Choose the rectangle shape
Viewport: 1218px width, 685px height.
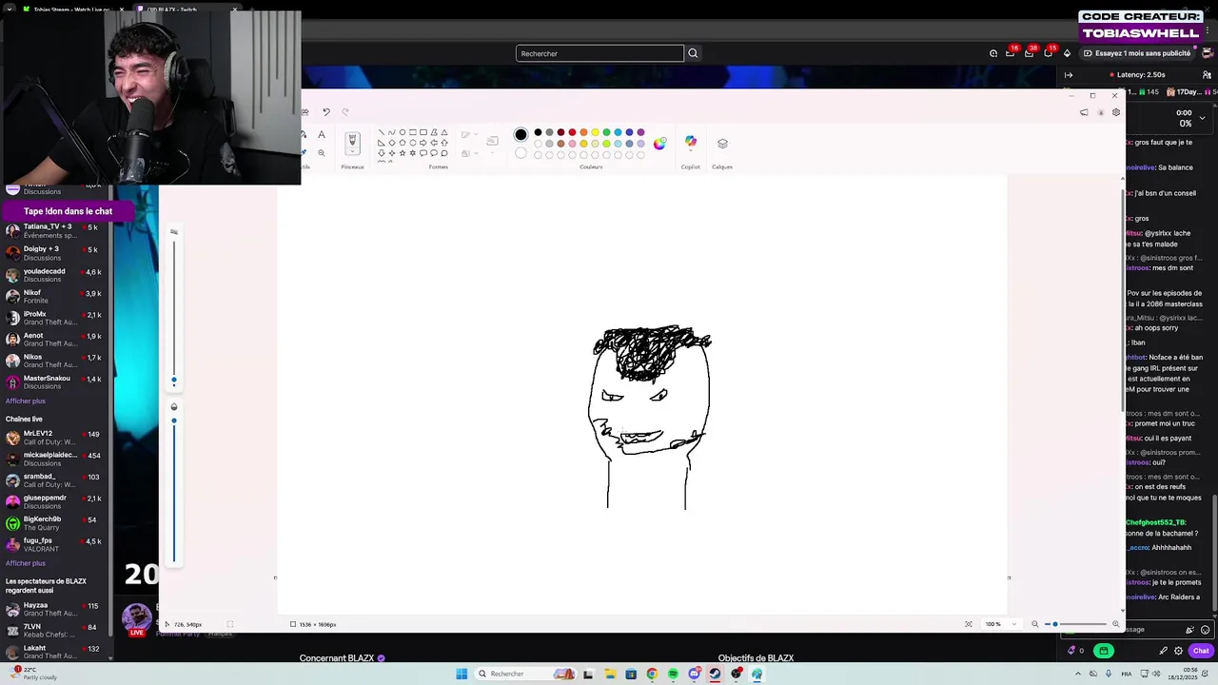coord(412,132)
